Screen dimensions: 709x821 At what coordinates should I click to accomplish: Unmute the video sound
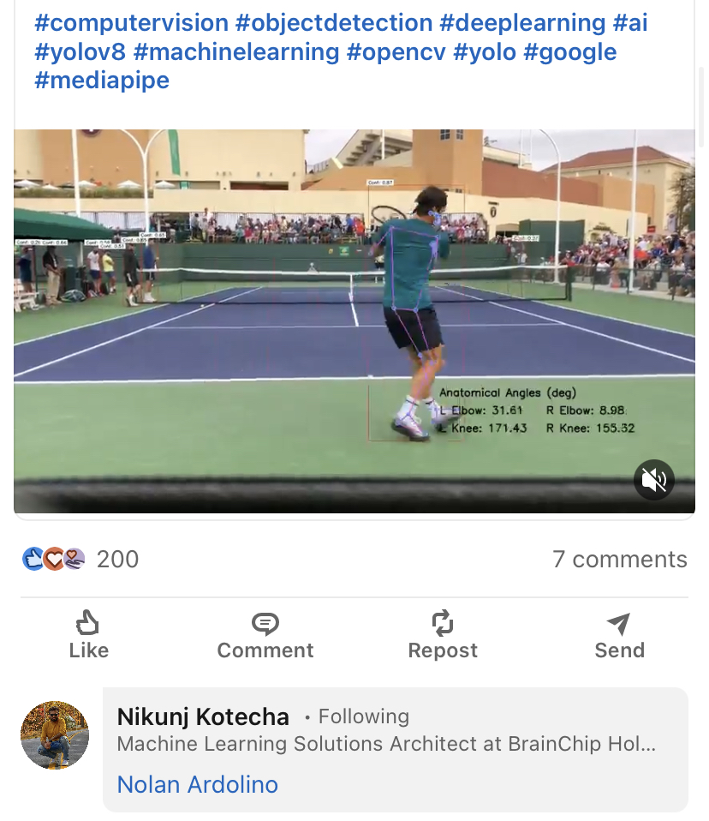pyautogui.click(x=654, y=481)
